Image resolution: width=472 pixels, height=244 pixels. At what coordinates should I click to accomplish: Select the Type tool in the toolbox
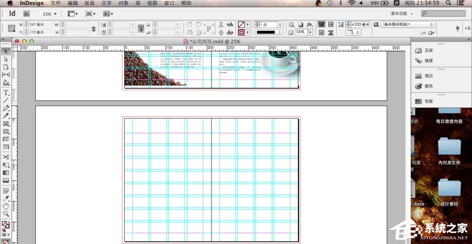(6, 93)
